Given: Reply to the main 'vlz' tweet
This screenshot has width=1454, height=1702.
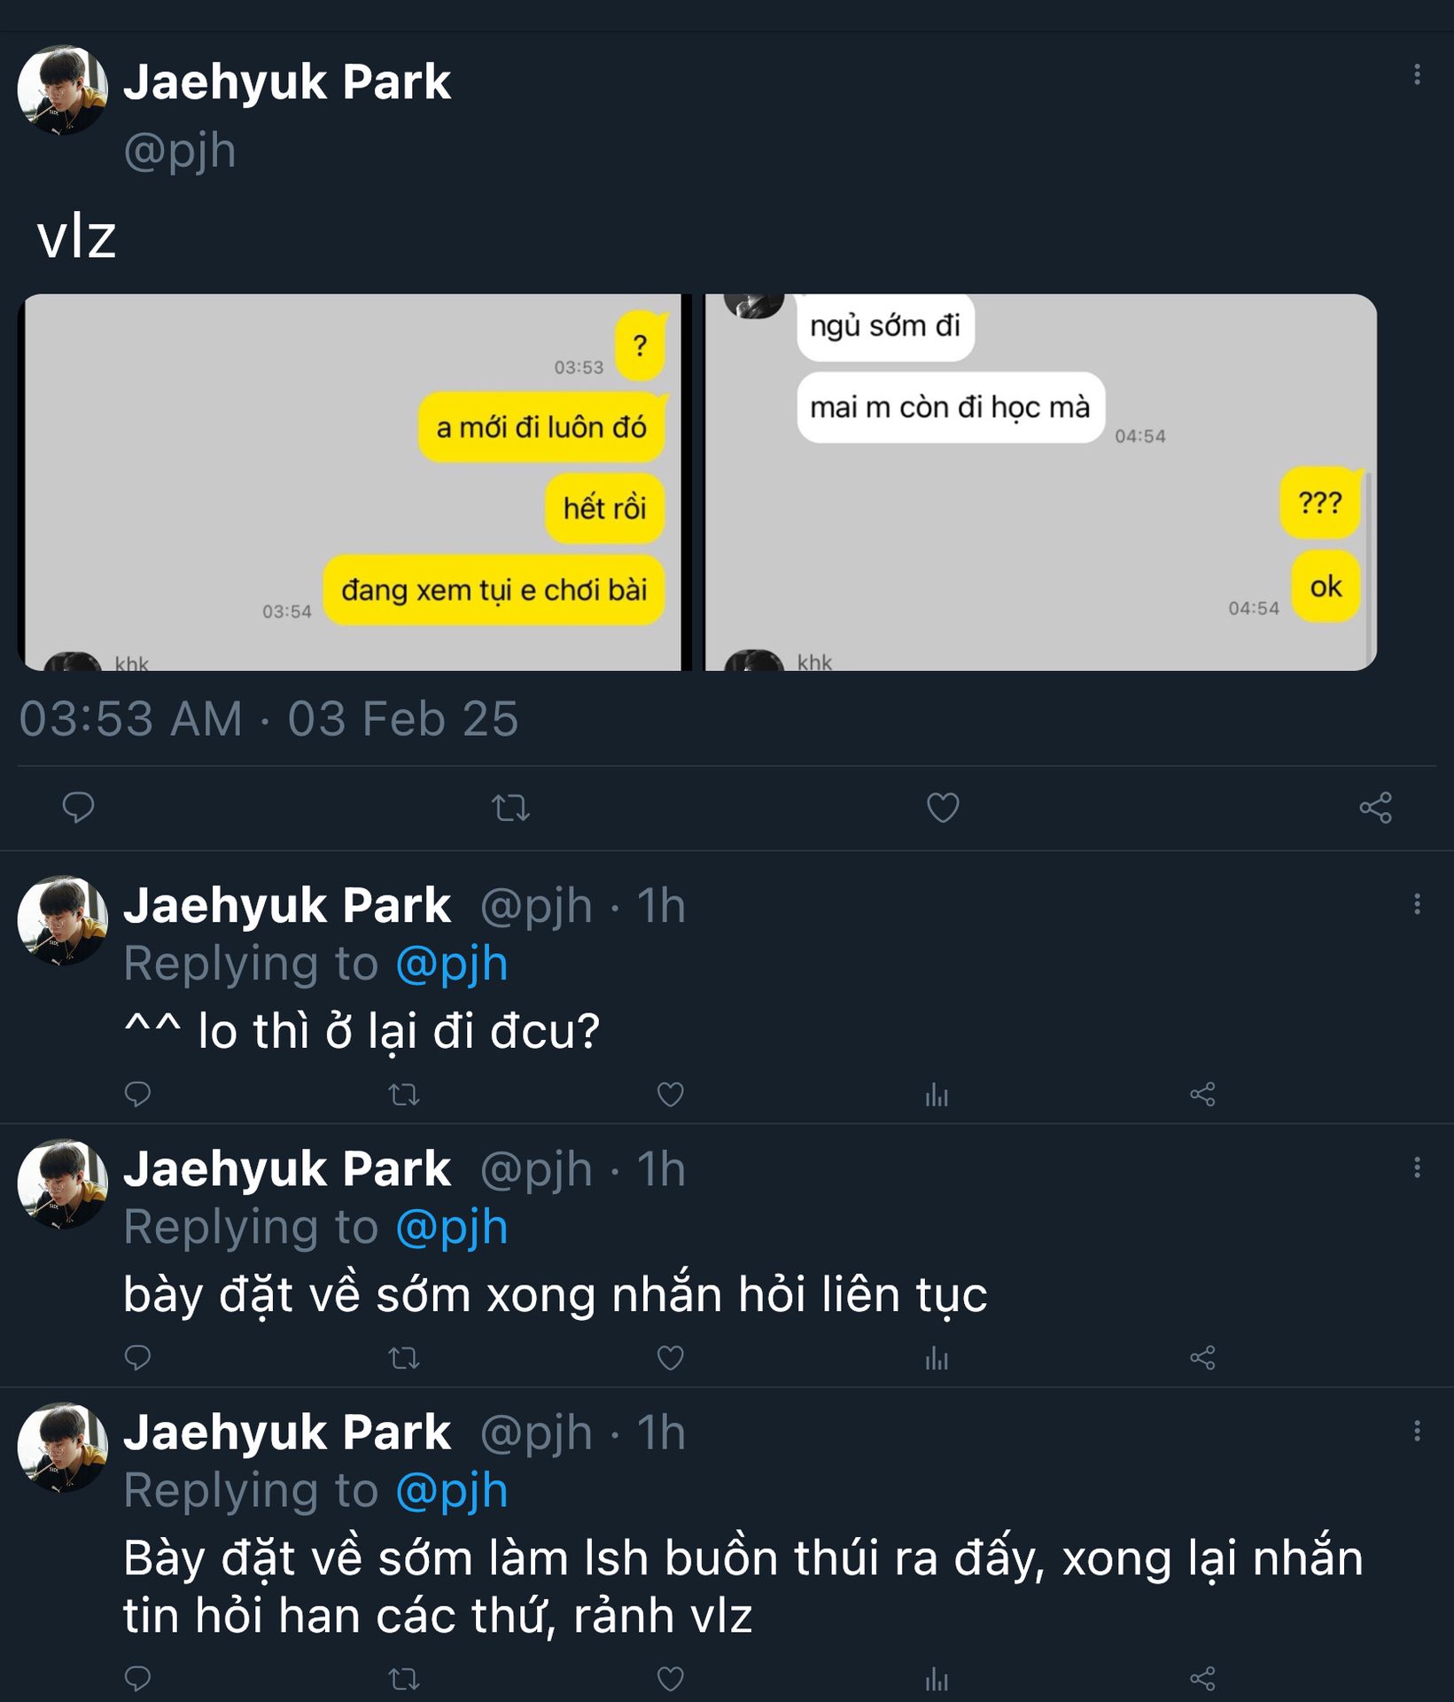Looking at the screenshot, I should 78,808.
